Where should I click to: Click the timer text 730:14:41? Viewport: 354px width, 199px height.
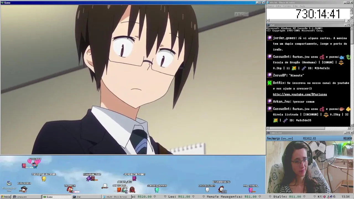point(318,14)
